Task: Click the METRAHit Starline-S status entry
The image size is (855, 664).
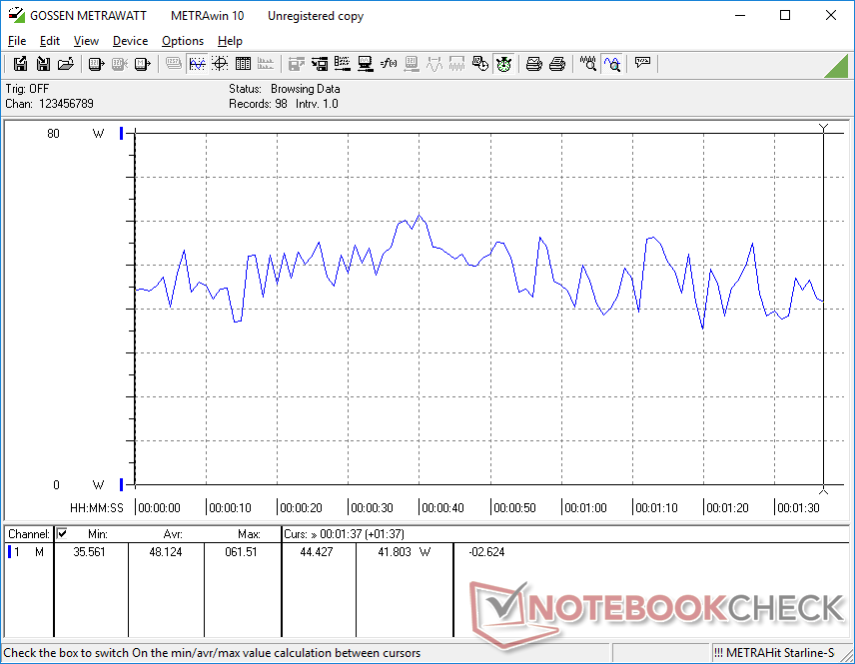Action: click(x=774, y=653)
